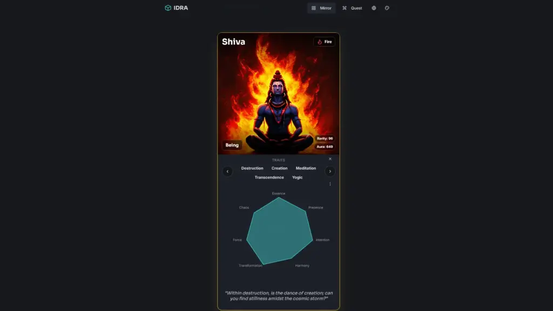Switch to the Quest tab
Image resolution: width=553 pixels, height=311 pixels.
[x=352, y=8]
